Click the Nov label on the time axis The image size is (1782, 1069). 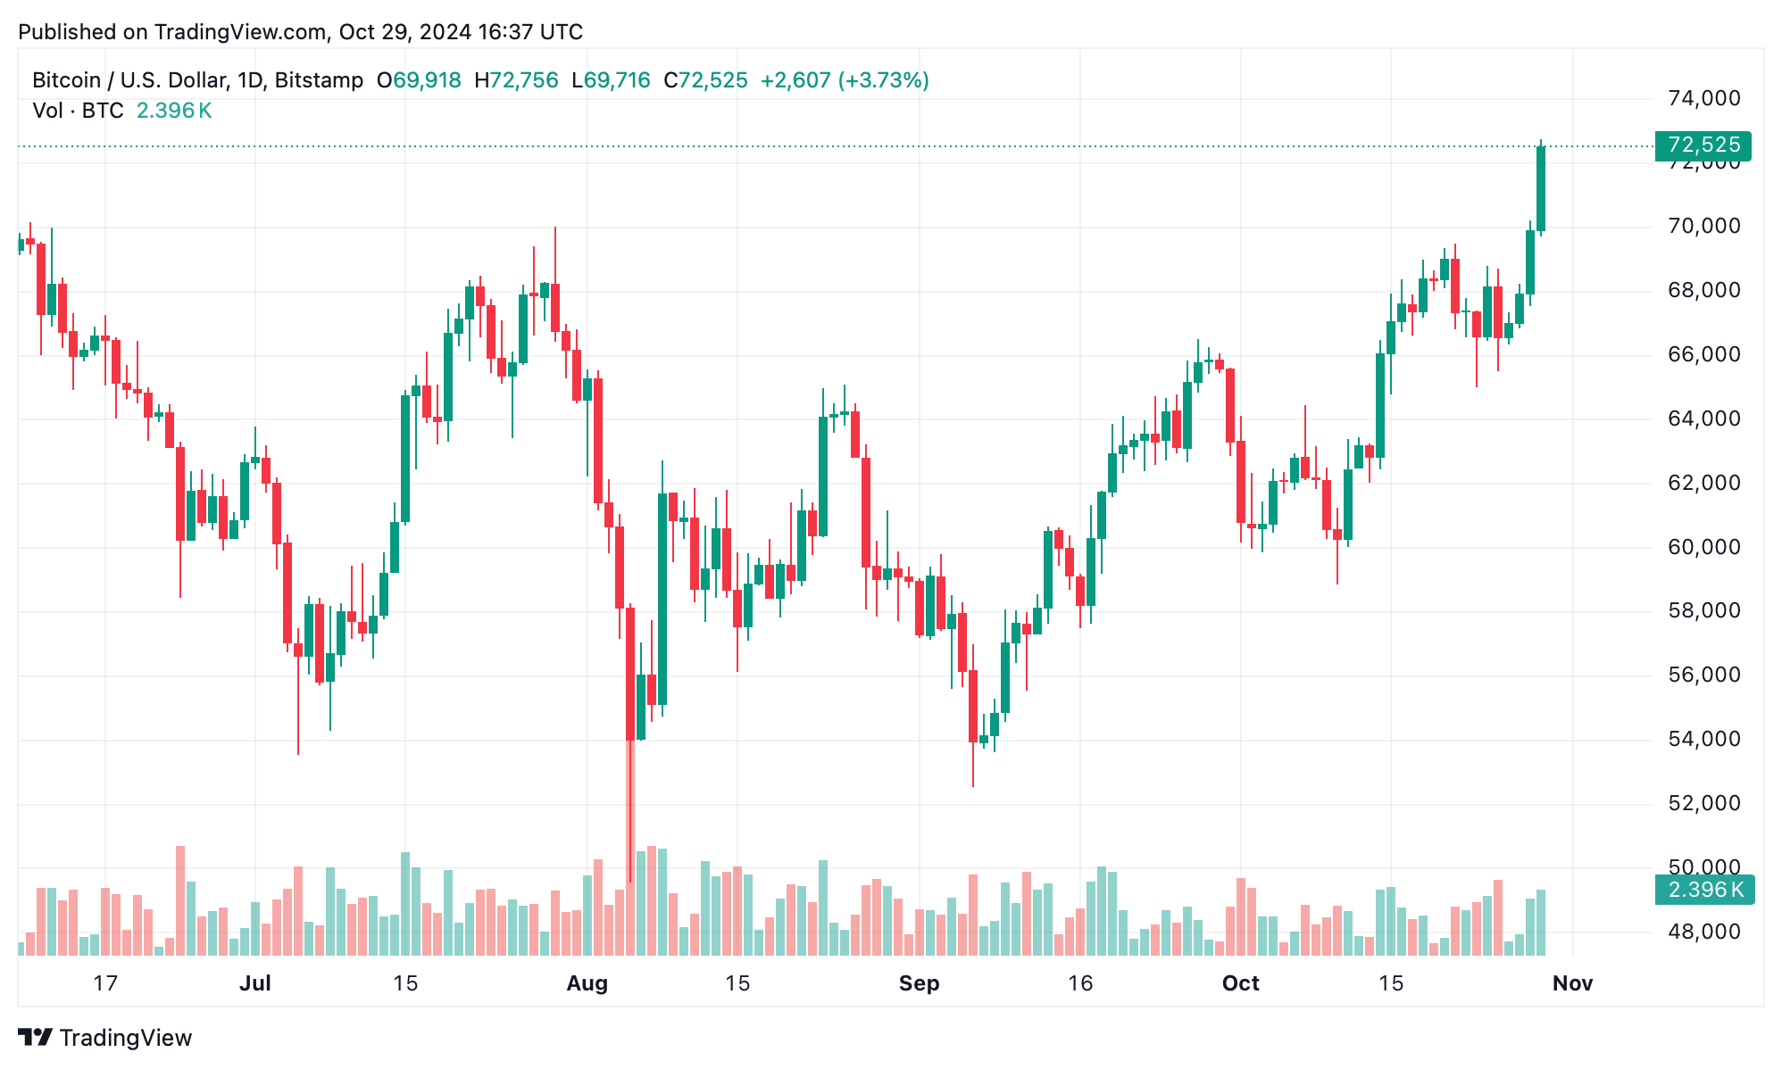click(1572, 983)
